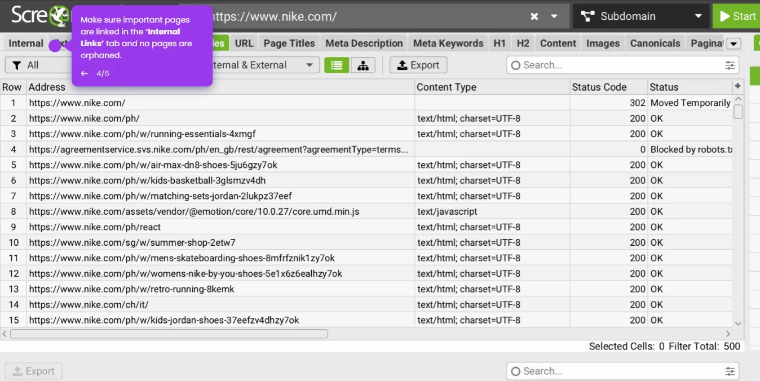Viewport: 760px width, 381px height.
Task: Sort by the Status Code column header
Action: point(609,87)
